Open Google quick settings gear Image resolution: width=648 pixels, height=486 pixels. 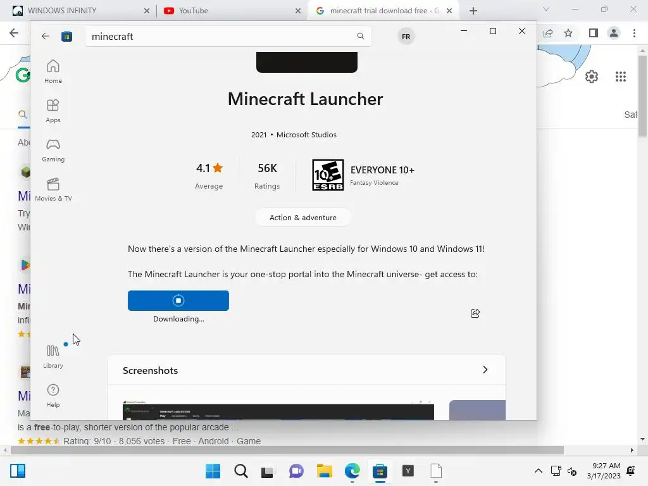point(592,77)
